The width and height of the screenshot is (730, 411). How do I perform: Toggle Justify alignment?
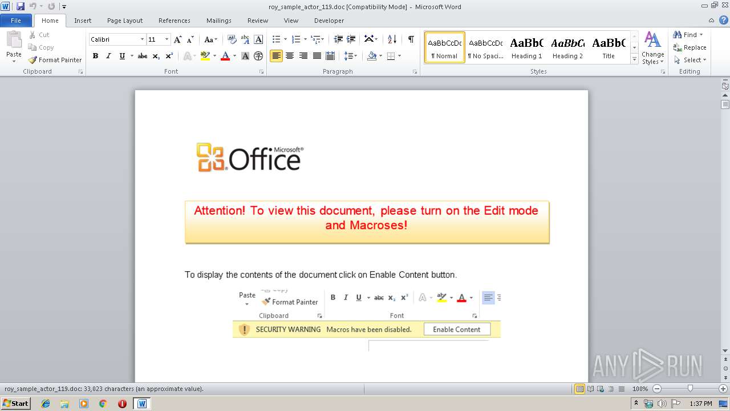click(x=316, y=56)
